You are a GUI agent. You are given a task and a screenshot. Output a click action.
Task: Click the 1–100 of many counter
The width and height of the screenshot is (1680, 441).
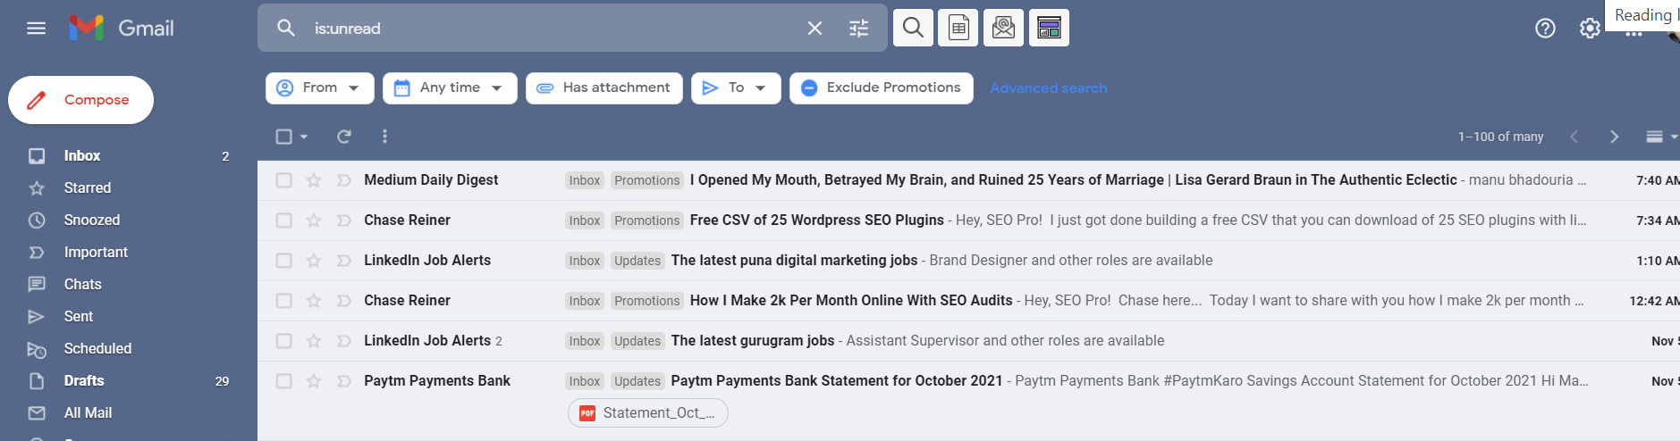1500,137
